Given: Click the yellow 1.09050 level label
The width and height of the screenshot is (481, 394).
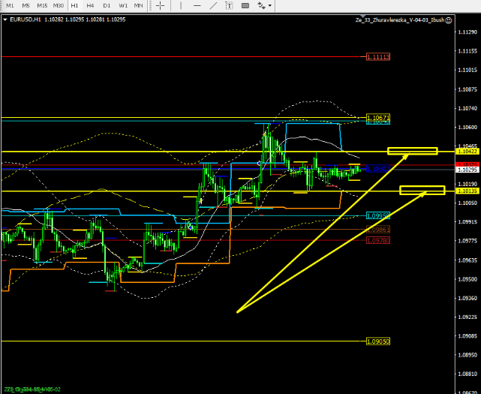Looking at the screenshot, I should [377, 341].
